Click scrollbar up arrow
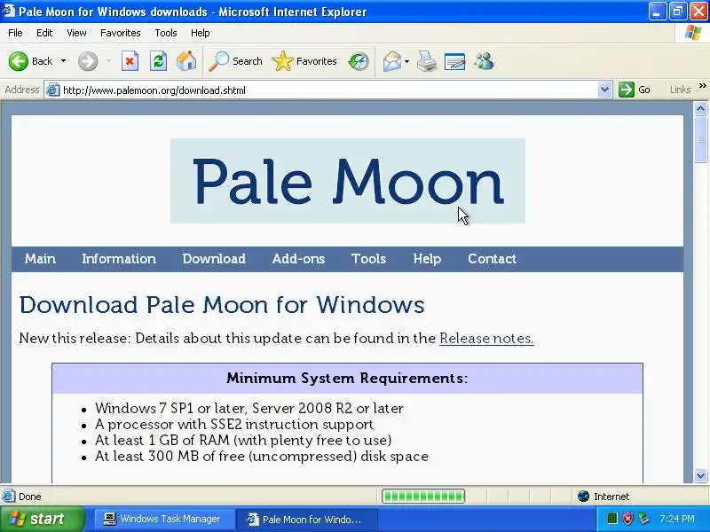Screen dimensions: 710x532 (700, 108)
